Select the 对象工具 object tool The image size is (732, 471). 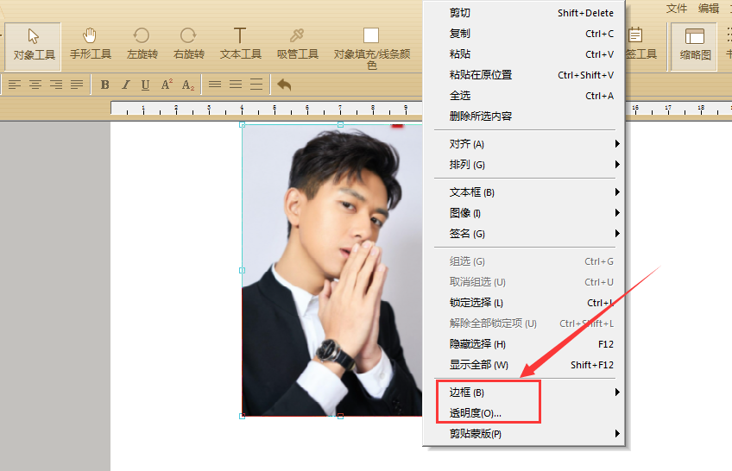(x=33, y=46)
